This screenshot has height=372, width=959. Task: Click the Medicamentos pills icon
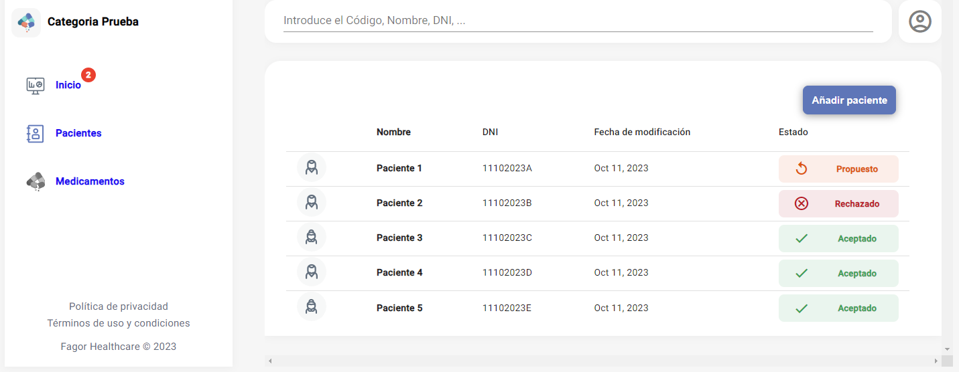tap(36, 181)
